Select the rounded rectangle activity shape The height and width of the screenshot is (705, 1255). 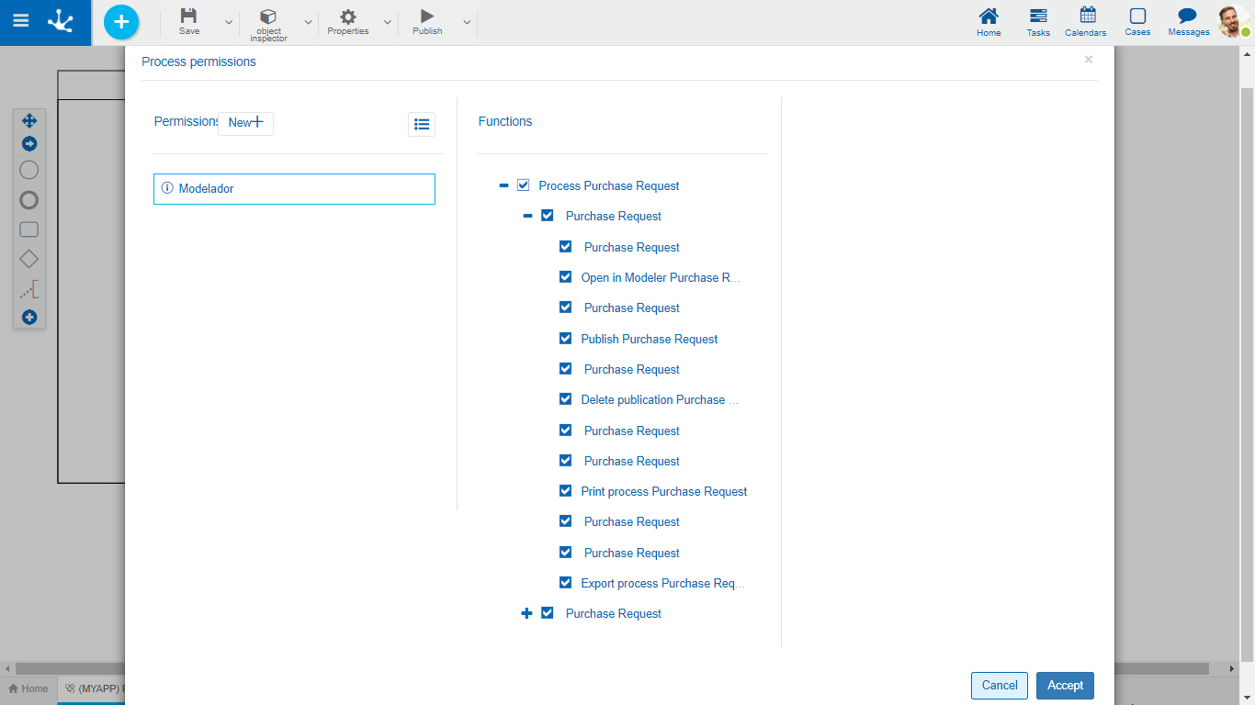(x=29, y=229)
